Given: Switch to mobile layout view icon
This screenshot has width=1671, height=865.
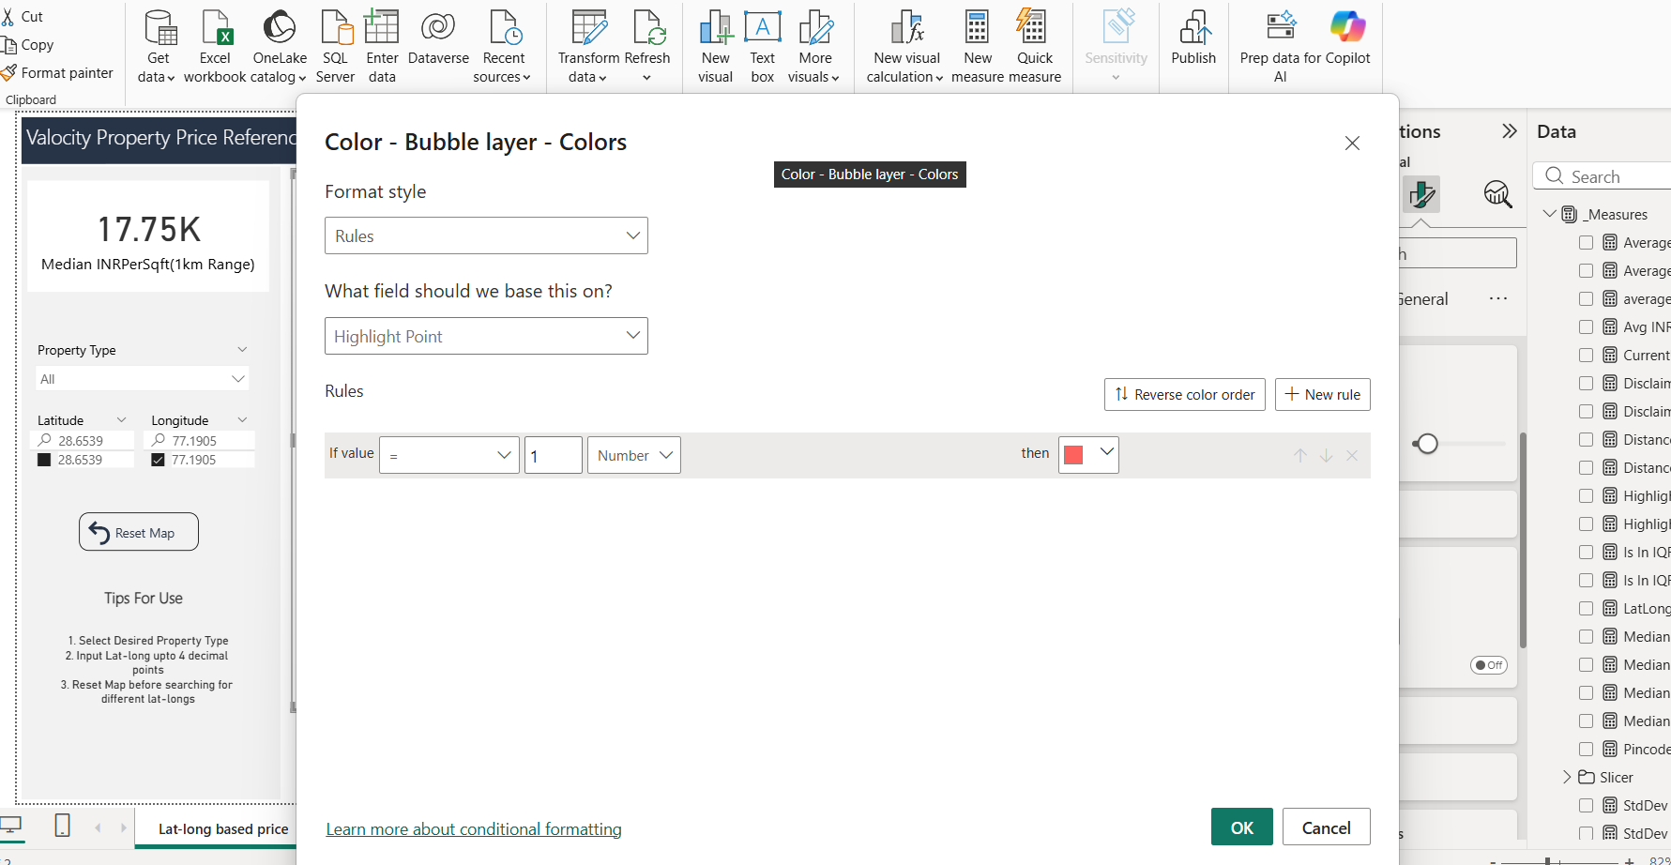Looking at the screenshot, I should pos(62,826).
